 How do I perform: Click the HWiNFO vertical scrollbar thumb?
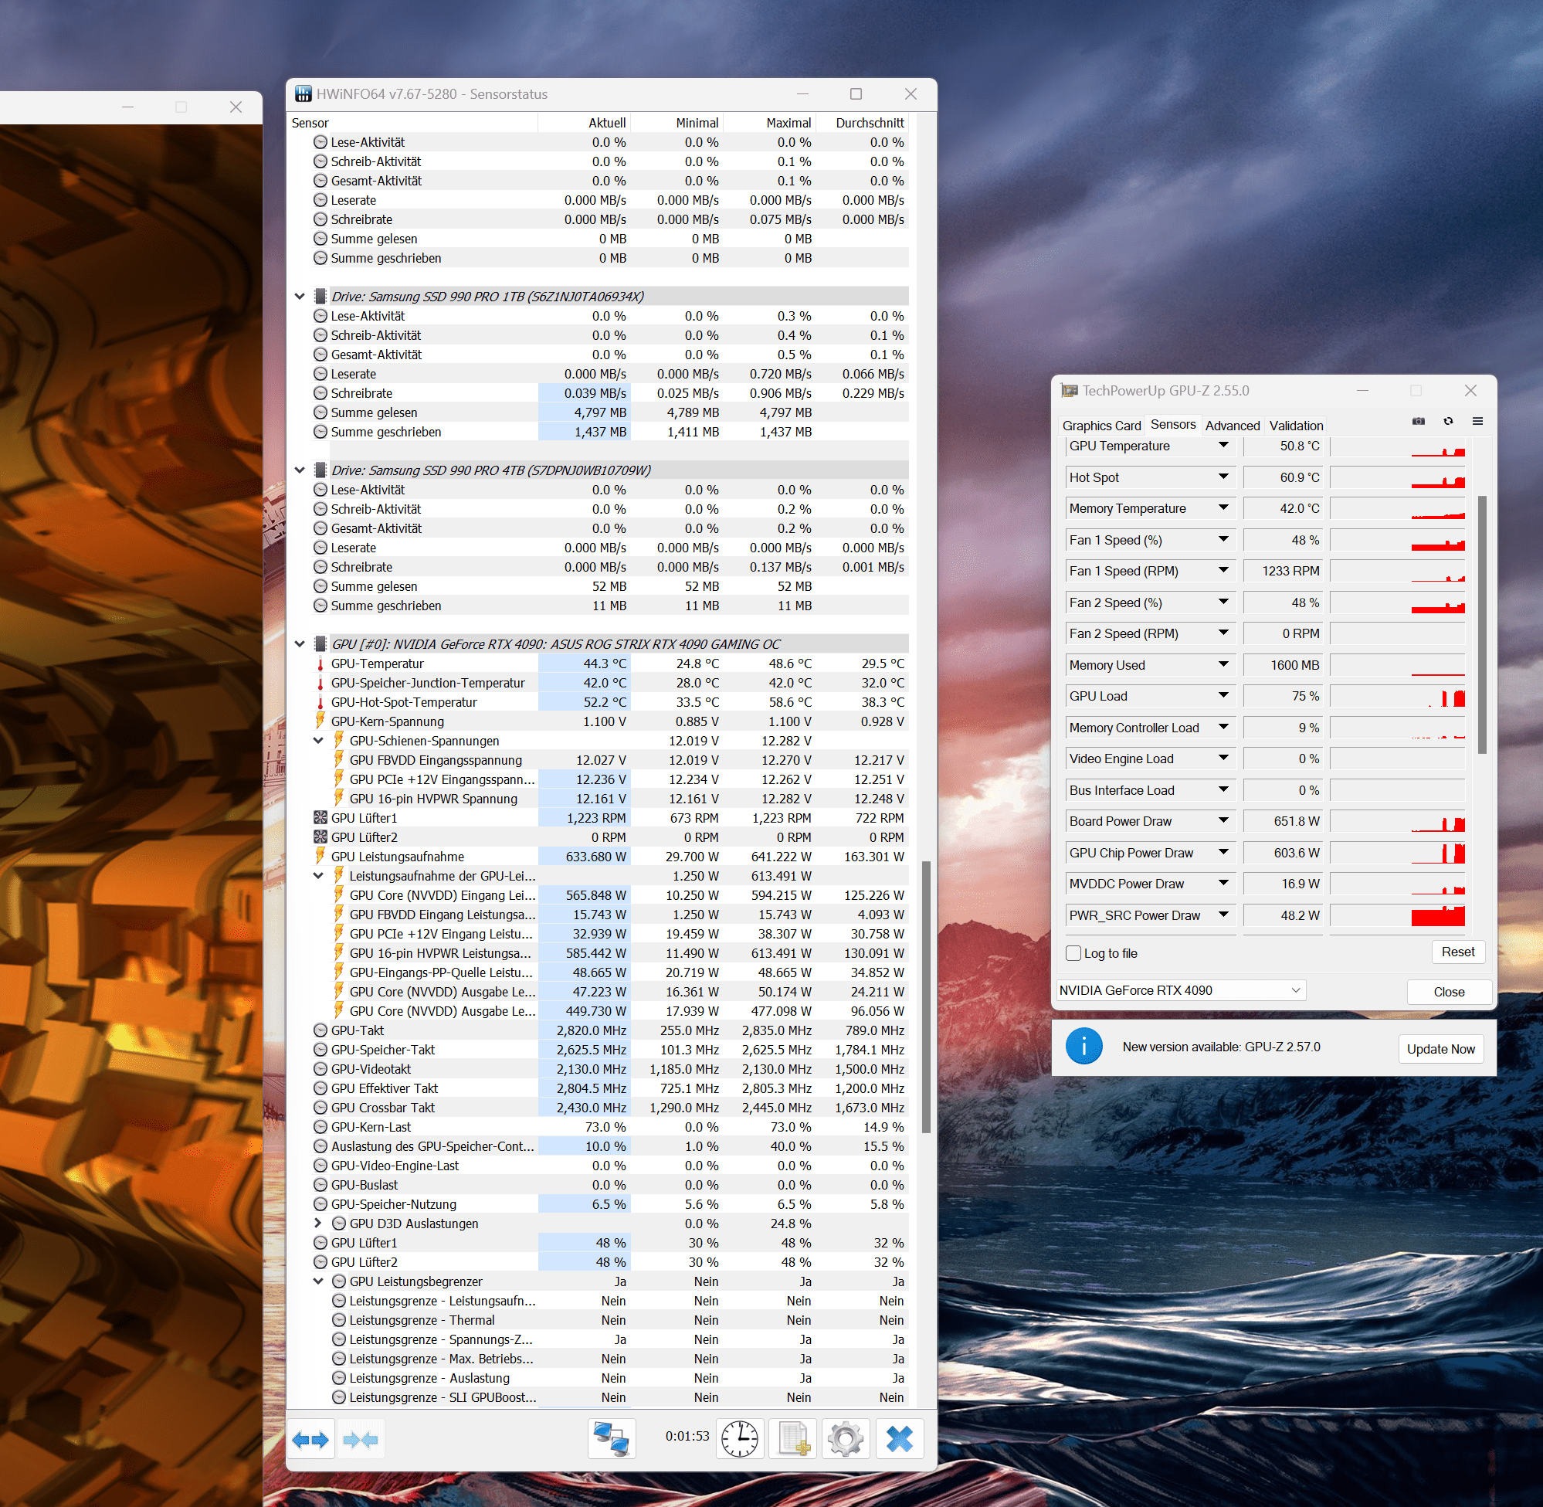click(x=926, y=997)
